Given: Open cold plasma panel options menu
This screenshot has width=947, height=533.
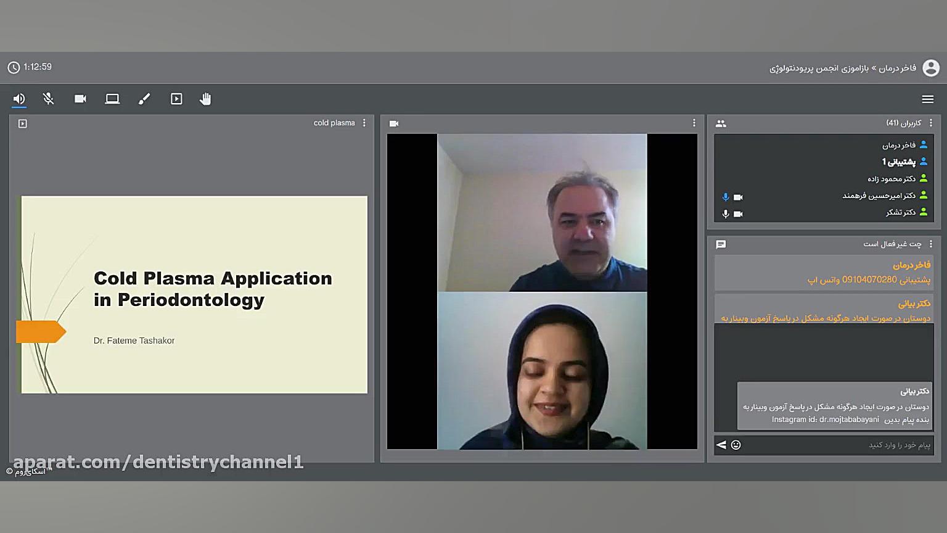Looking at the screenshot, I should point(364,123).
